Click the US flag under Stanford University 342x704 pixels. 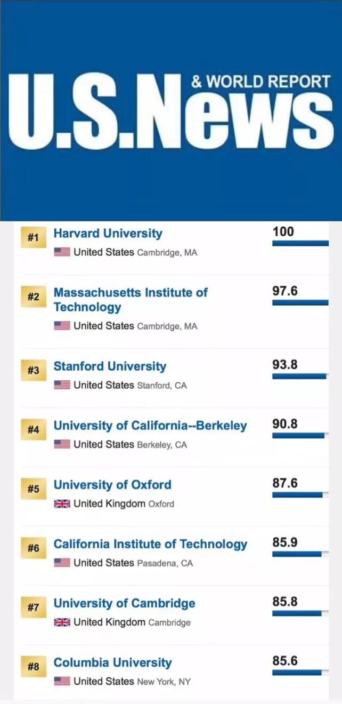tap(62, 385)
